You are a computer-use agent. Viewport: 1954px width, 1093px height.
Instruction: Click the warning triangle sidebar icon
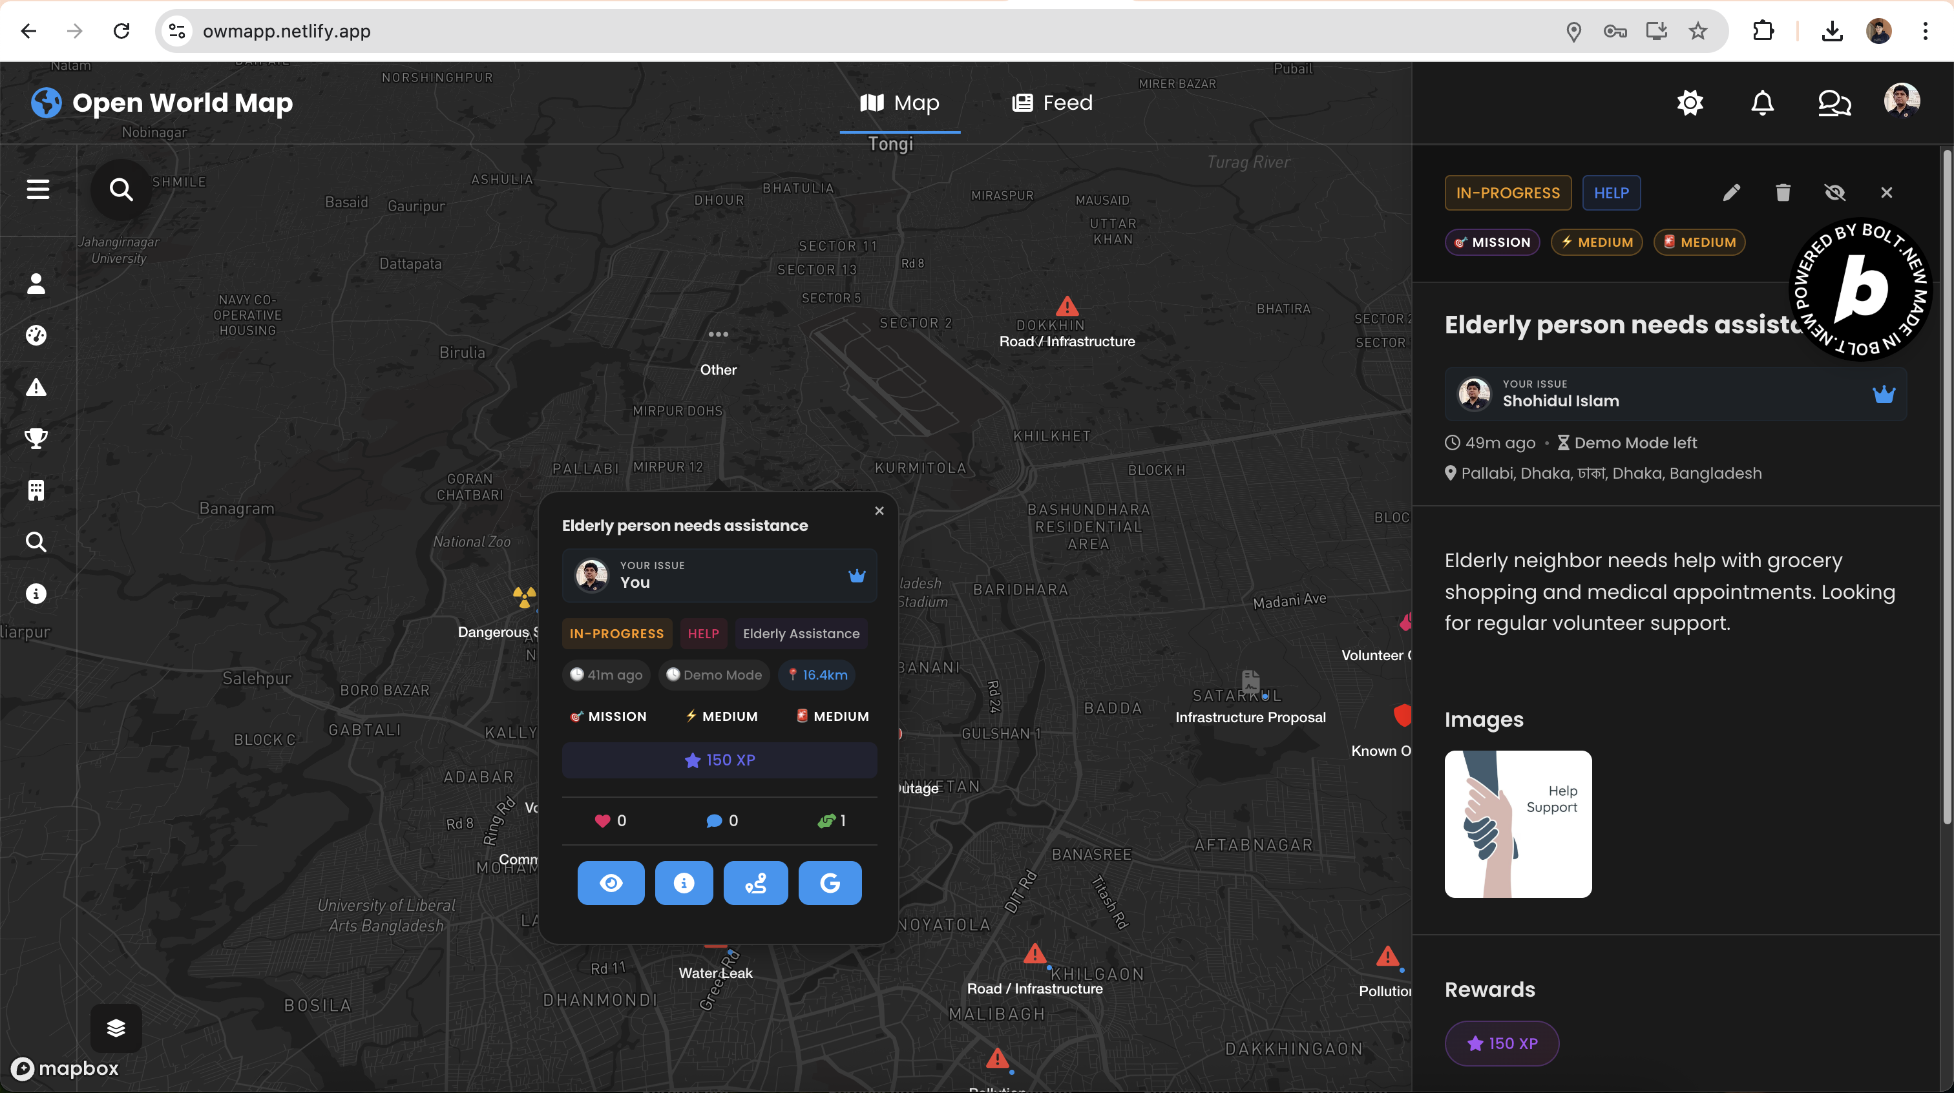pos(36,388)
